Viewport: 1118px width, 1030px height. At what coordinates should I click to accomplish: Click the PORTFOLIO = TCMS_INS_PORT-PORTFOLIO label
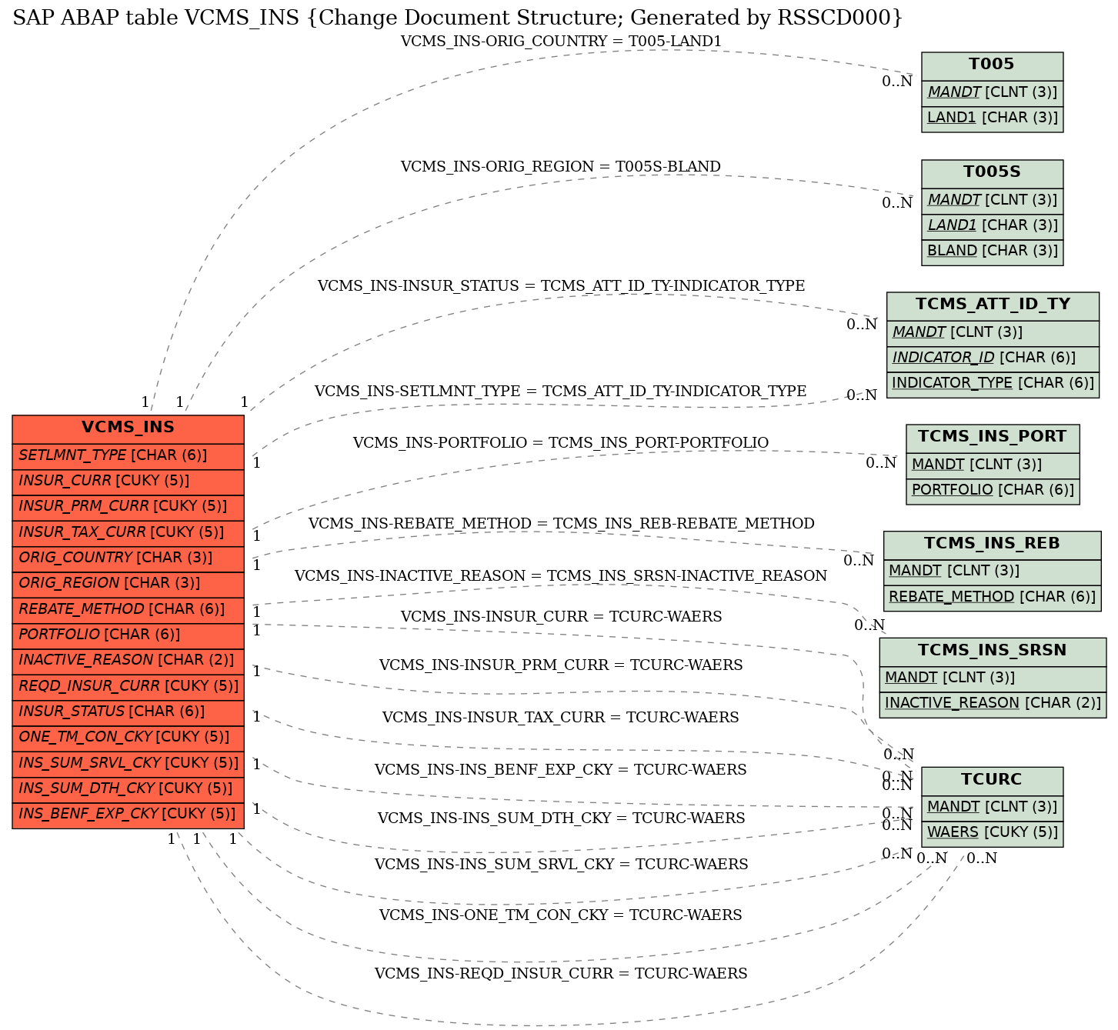[561, 443]
